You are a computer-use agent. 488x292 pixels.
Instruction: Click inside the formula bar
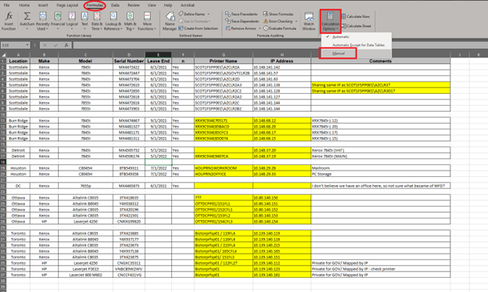point(279,45)
